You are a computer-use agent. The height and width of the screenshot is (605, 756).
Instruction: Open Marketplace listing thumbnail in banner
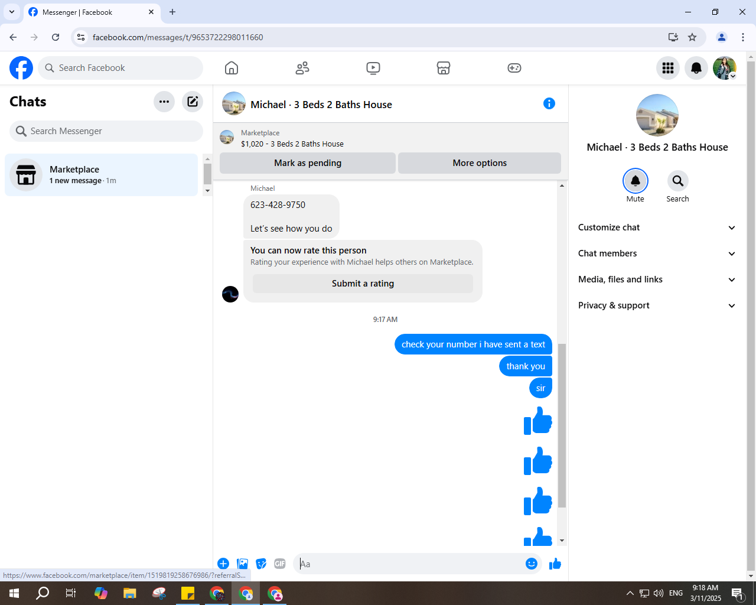227,138
